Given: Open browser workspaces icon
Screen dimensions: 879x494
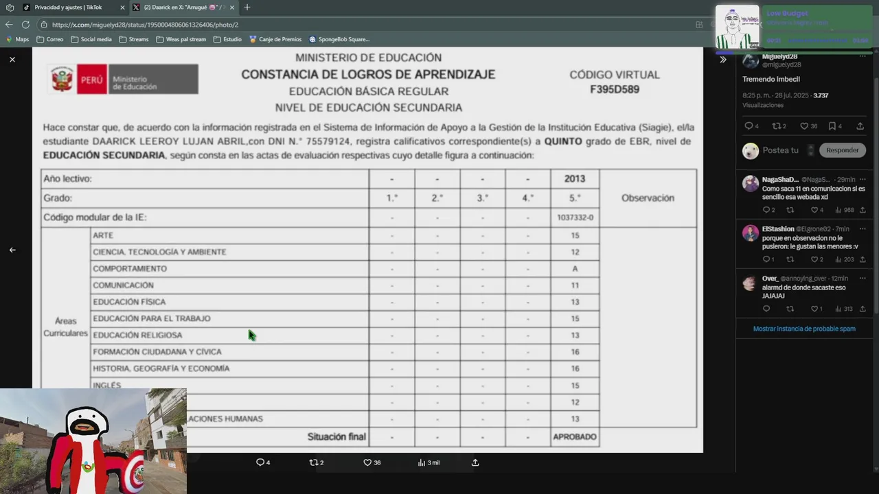Looking at the screenshot, I should click(x=10, y=8).
